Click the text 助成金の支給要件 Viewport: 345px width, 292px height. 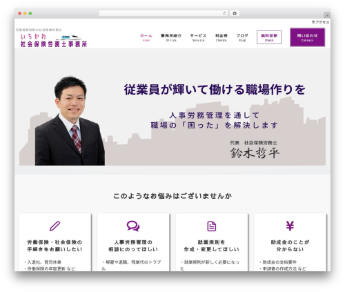coord(279,262)
